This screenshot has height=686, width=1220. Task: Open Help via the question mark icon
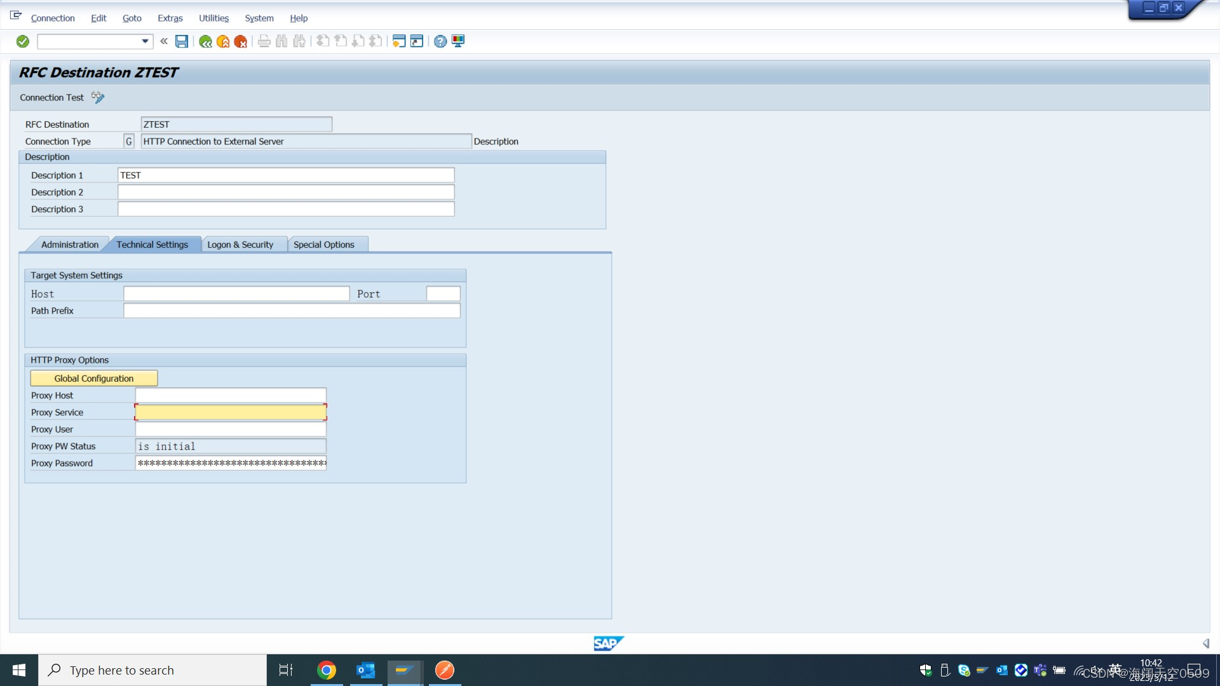pos(440,41)
